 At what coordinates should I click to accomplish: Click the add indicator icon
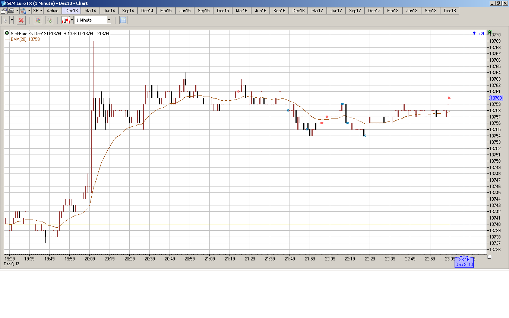38,20
